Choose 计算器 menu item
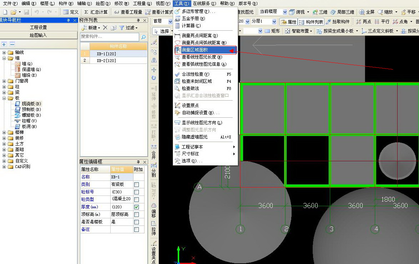The width and height of the screenshot is (419, 264). (206, 26)
